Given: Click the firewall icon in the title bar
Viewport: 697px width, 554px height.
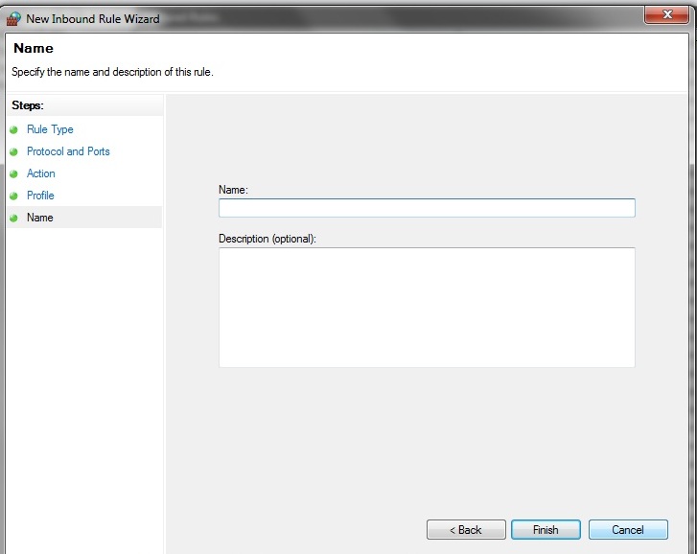Looking at the screenshot, I should pyautogui.click(x=13, y=18).
